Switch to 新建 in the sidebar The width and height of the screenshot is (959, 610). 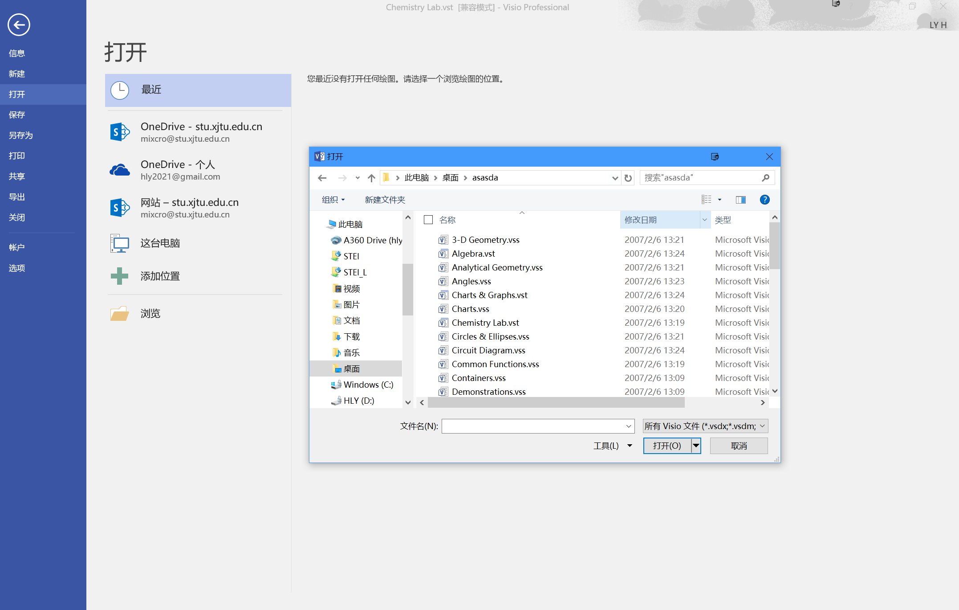[16, 74]
